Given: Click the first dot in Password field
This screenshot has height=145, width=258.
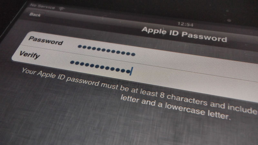Looking at the screenshot, I should (80, 46).
